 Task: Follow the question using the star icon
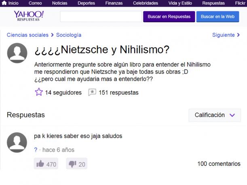(38, 92)
